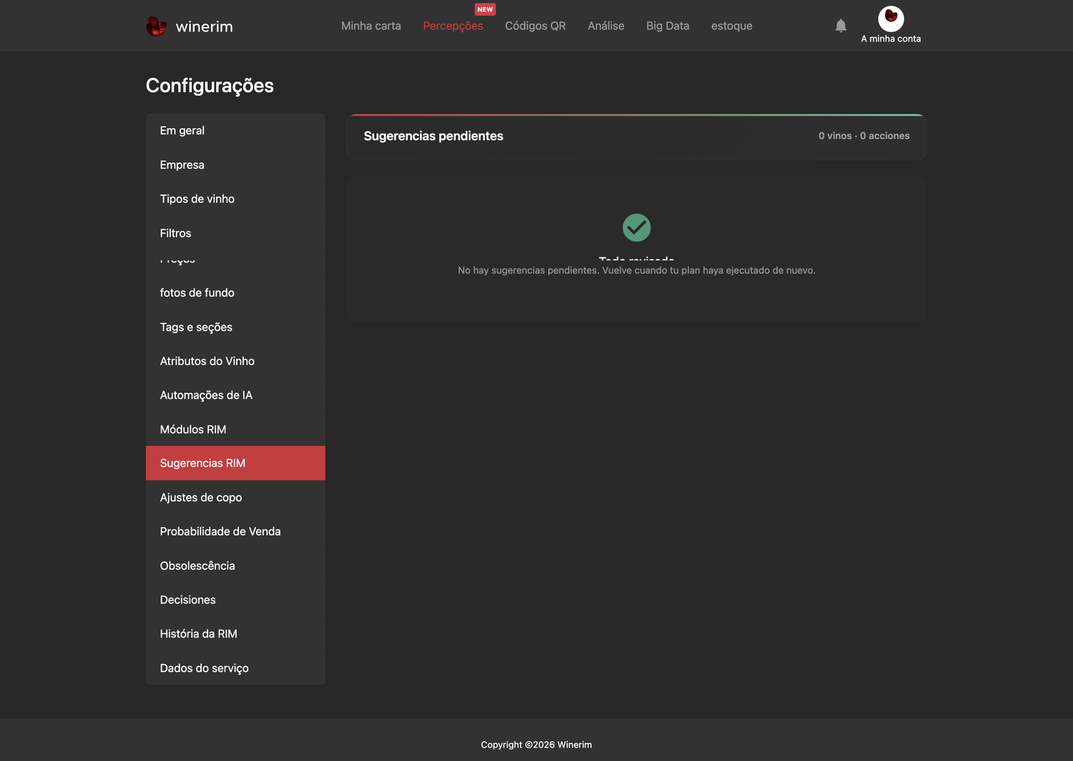Open Decisiones settings section
1073x761 pixels.
[x=235, y=600]
